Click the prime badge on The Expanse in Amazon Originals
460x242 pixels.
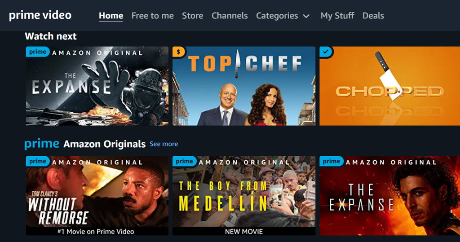[x=331, y=161]
